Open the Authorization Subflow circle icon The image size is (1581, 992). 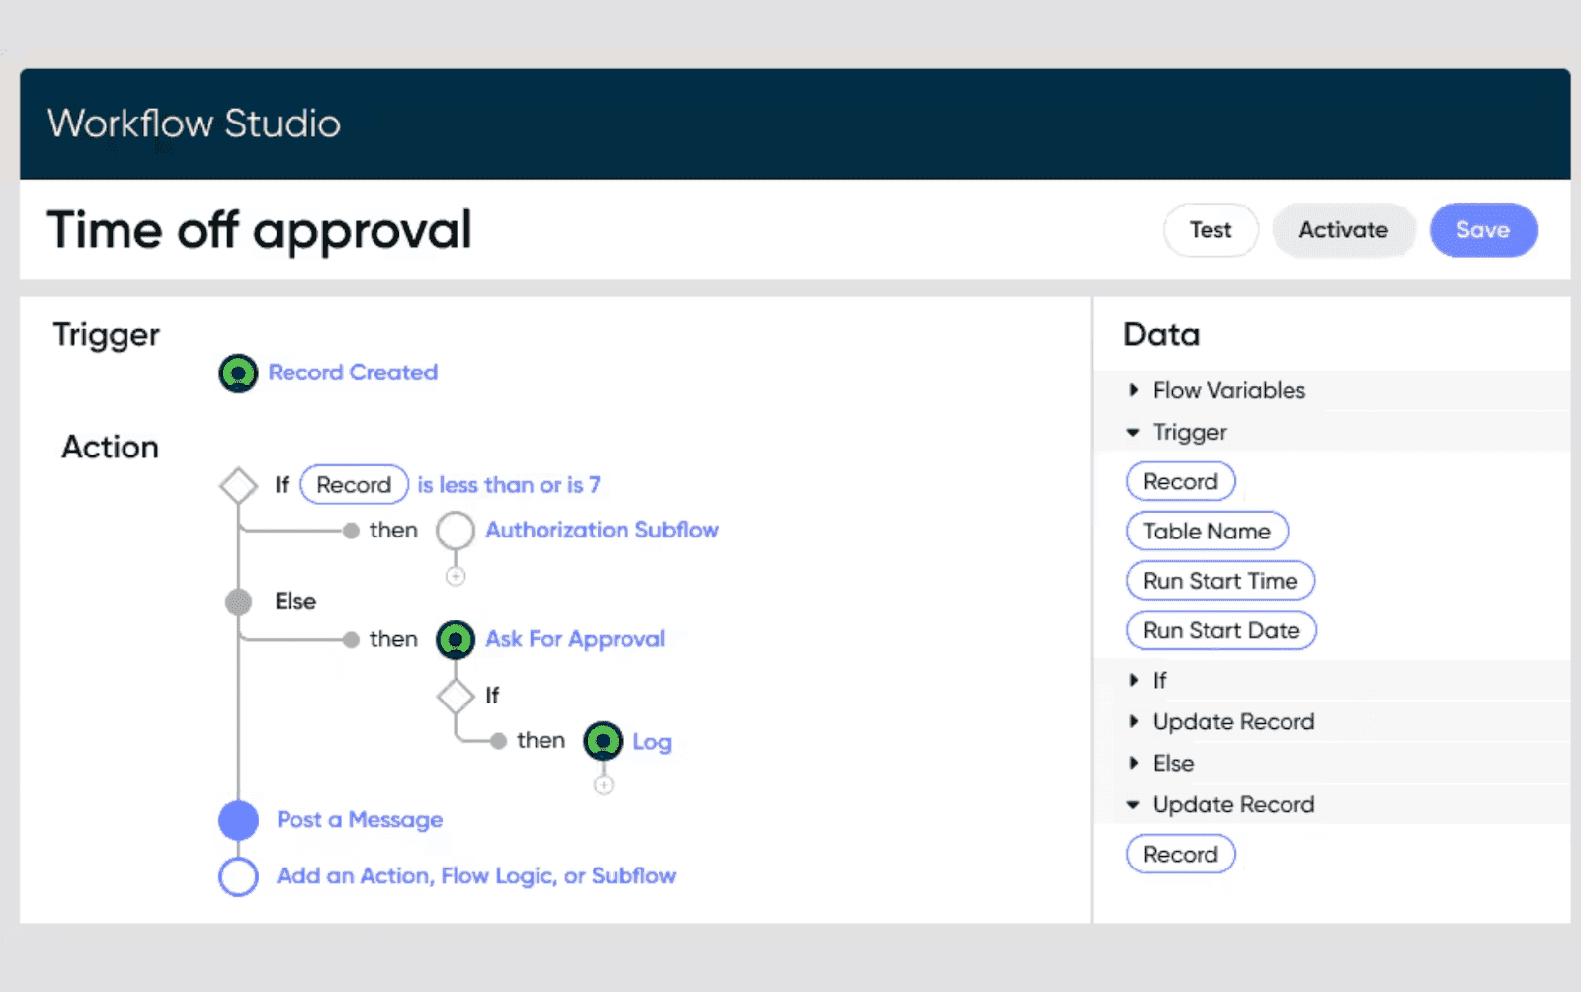pyautogui.click(x=456, y=530)
